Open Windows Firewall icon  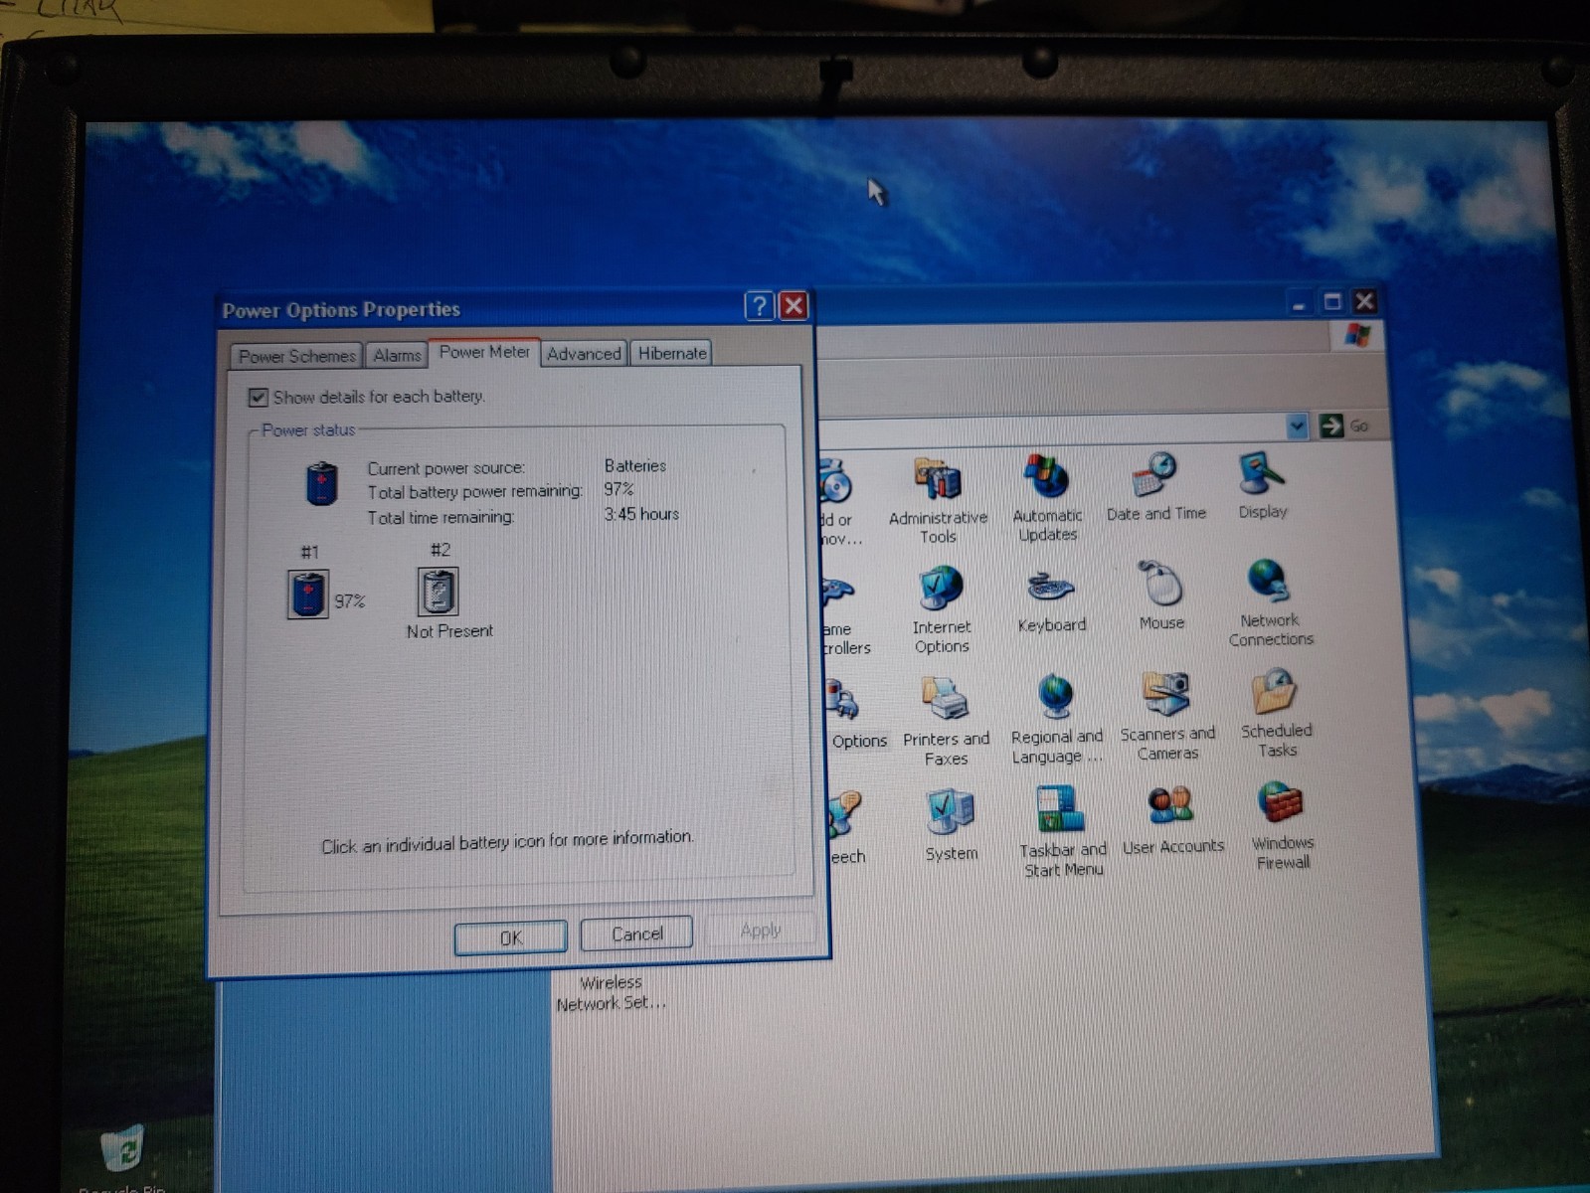[x=1282, y=803]
